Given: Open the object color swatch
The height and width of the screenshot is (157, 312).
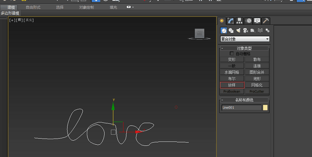Looking at the screenshot, I should tap(265, 108).
